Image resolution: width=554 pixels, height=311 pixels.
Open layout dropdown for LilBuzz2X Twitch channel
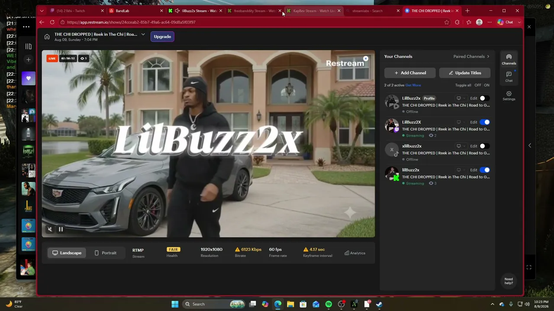coord(461,122)
